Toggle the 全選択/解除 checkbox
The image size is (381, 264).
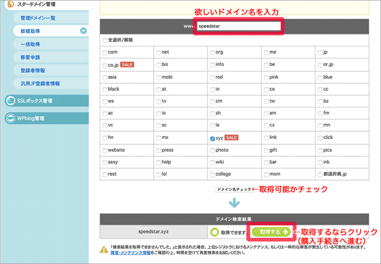105,41
